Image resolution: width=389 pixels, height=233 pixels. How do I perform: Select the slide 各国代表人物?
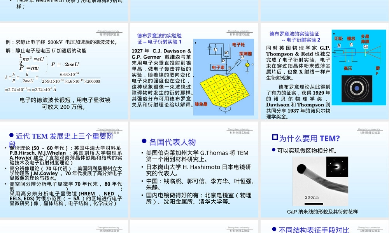(x=194, y=169)
